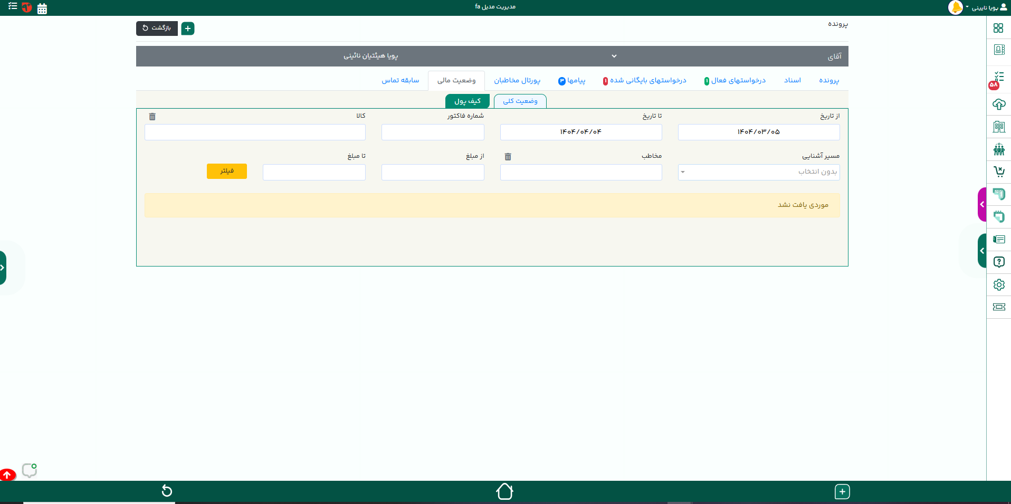Switch to the سابقه تماس tab
Screen dimensions: 1011x504
pyautogui.click(x=400, y=80)
